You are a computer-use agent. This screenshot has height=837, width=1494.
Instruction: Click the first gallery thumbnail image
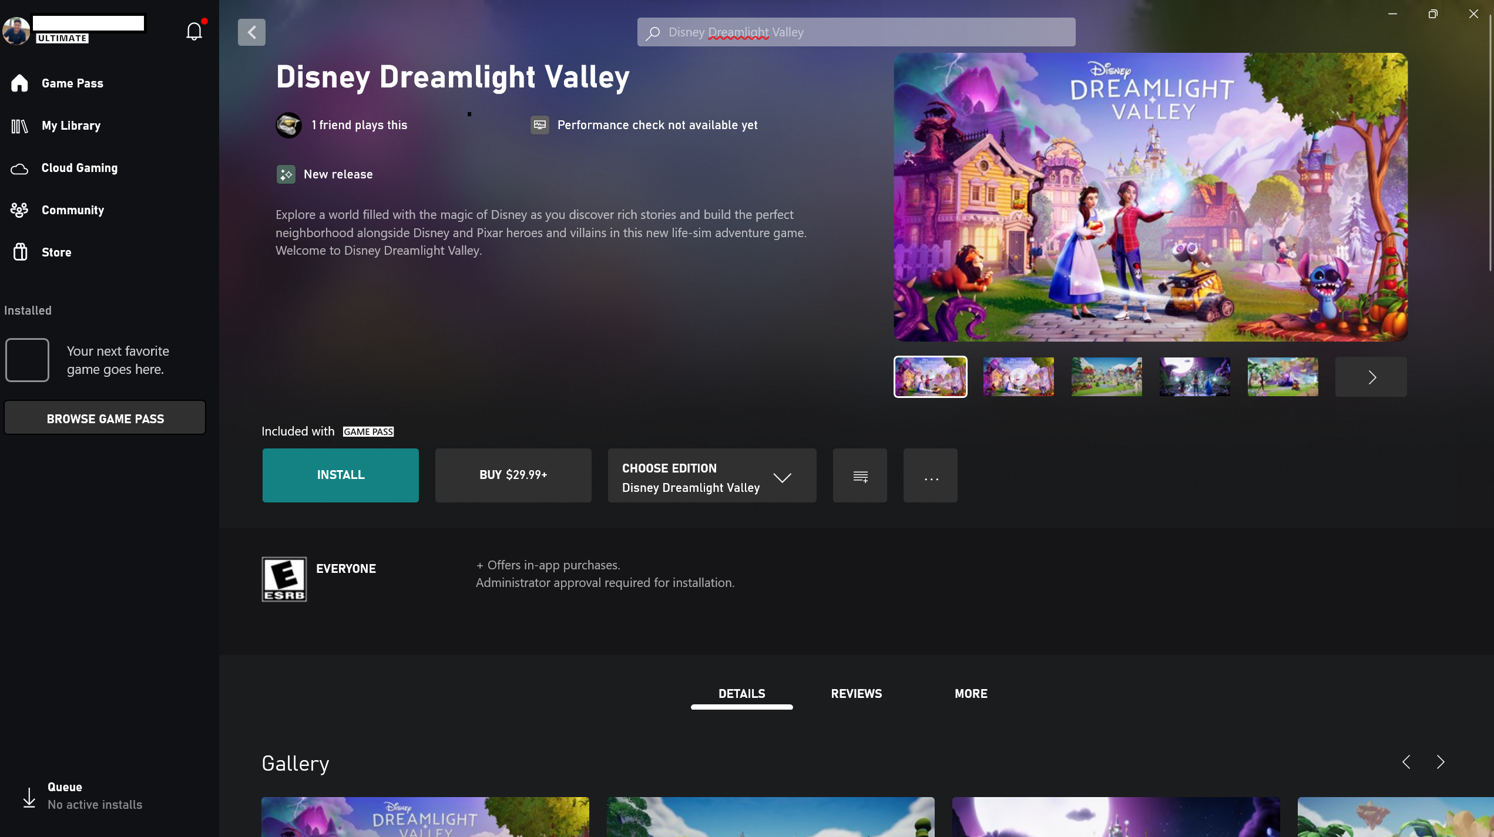coord(929,376)
